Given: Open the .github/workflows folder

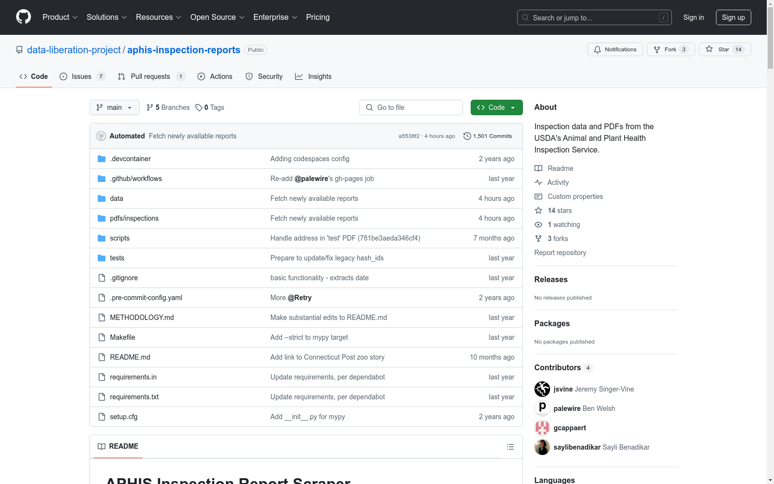Looking at the screenshot, I should click(136, 179).
